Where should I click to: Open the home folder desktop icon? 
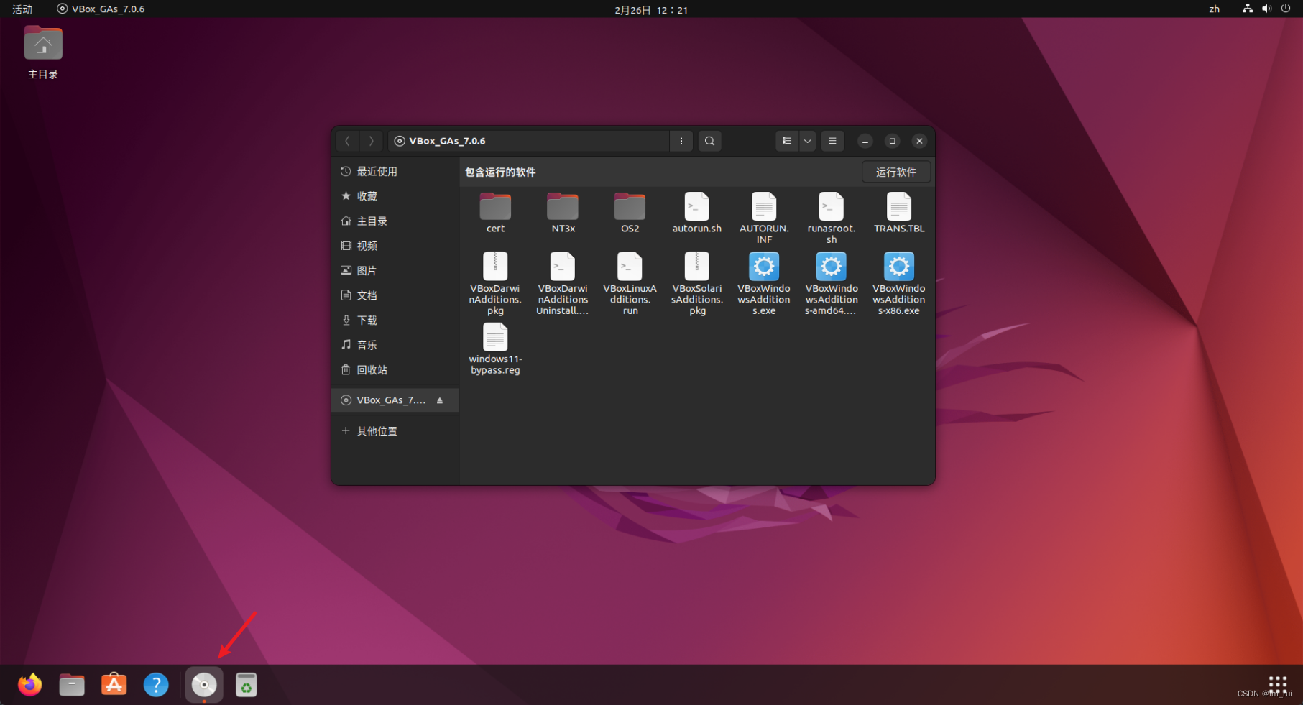click(43, 52)
